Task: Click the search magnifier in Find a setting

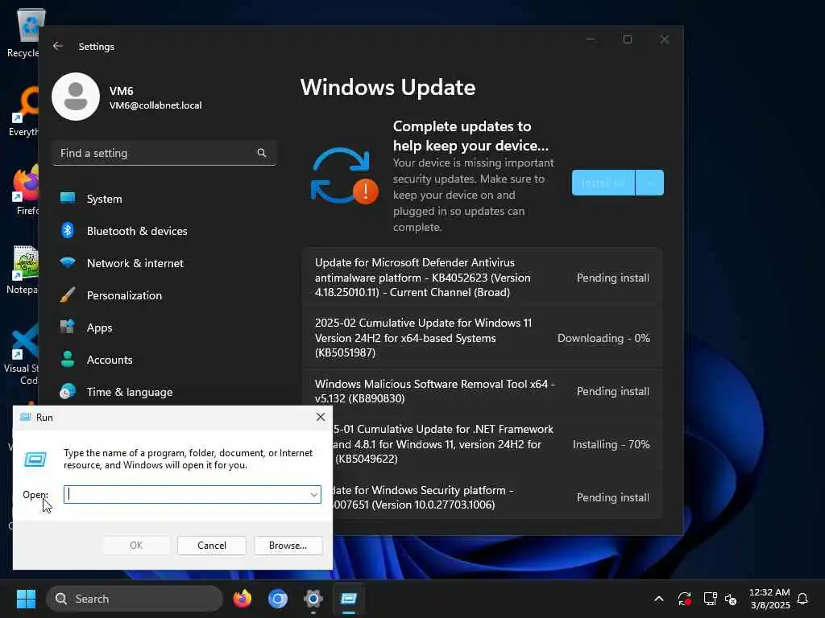Action: click(262, 153)
